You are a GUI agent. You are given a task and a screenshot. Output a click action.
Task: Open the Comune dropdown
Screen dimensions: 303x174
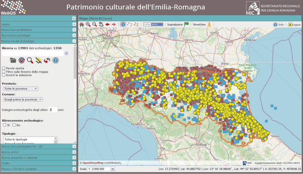(x=23, y=99)
